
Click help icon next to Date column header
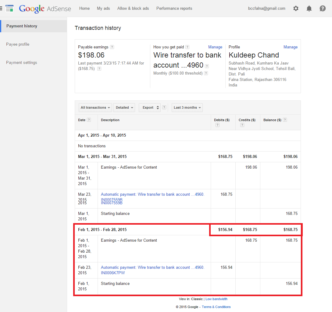click(x=89, y=120)
